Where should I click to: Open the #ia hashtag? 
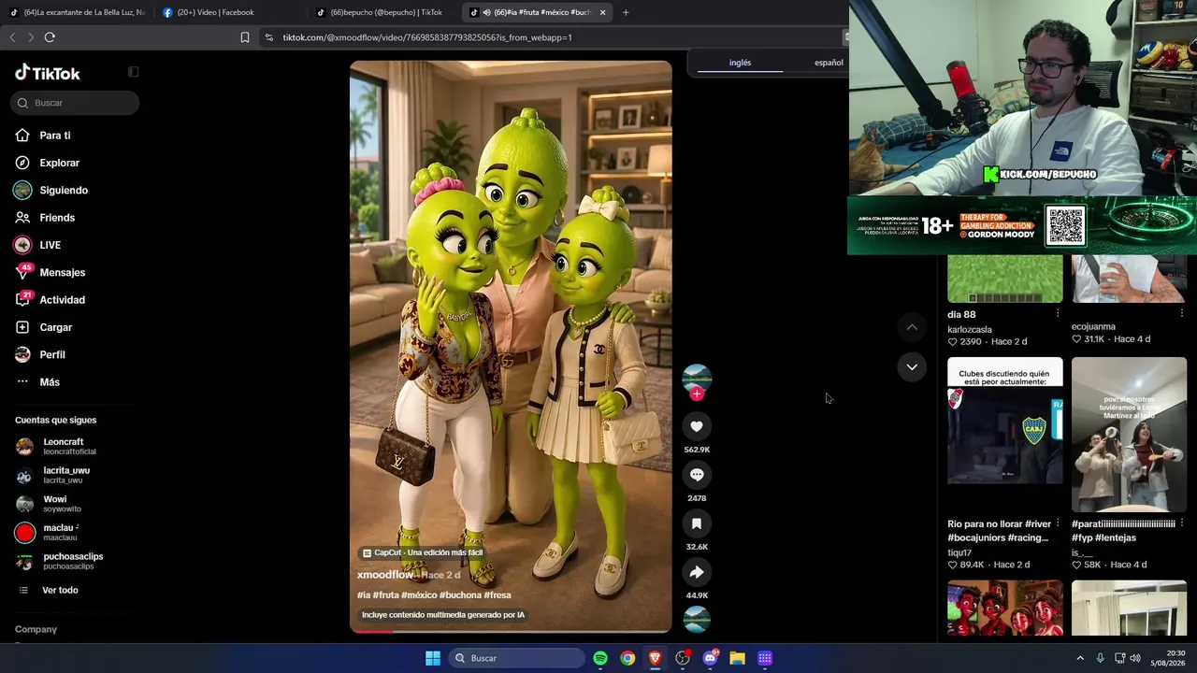pyautogui.click(x=364, y=595)
